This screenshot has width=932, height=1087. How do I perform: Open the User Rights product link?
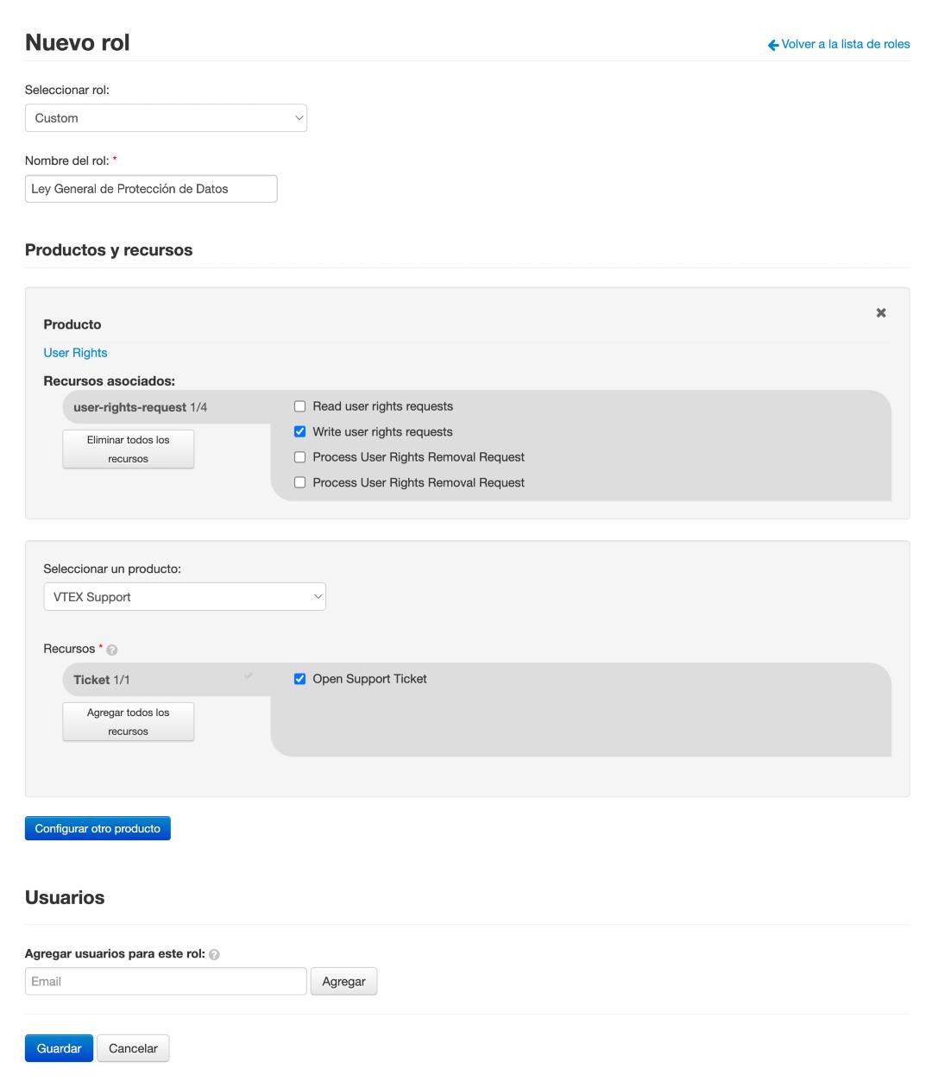(75, 353)
